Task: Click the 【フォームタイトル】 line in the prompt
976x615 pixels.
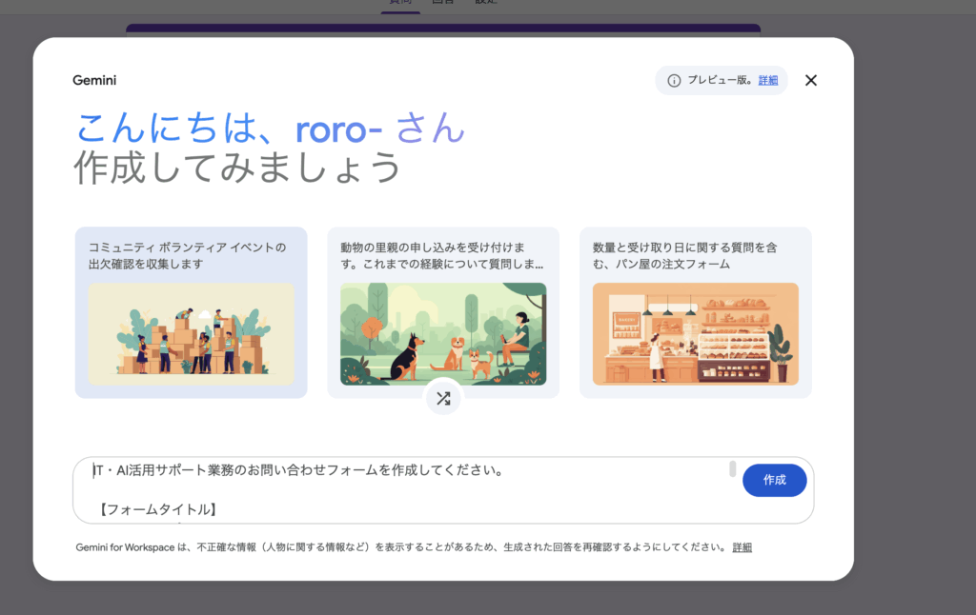Action: point(158,509)
